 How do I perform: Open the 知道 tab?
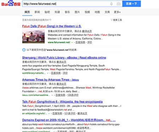(57, 12)
